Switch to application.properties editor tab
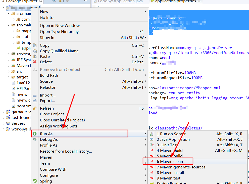The image size is (249, 184). pos(175,2)
